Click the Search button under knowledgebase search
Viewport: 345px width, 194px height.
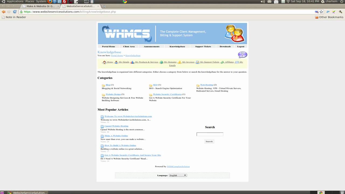[209, 141]
